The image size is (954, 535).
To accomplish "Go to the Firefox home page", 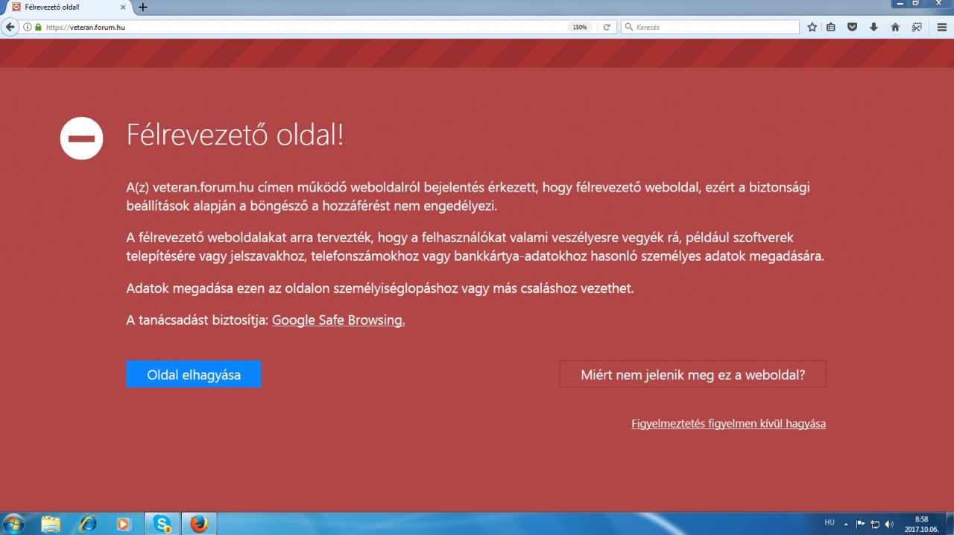I will pyautogui.click(x=895, y=27).
